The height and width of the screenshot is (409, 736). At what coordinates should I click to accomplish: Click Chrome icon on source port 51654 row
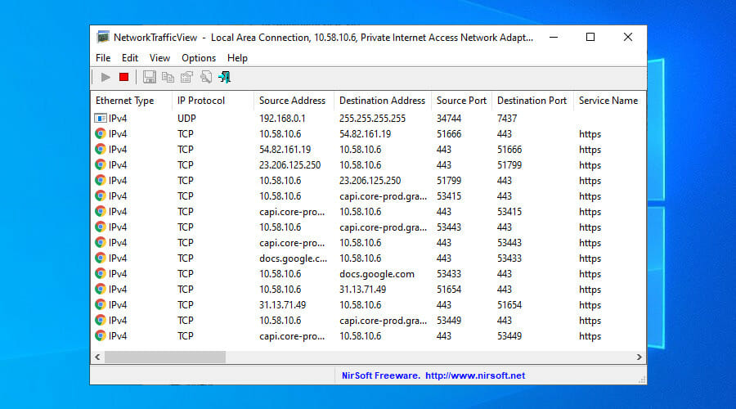(100, 289)
